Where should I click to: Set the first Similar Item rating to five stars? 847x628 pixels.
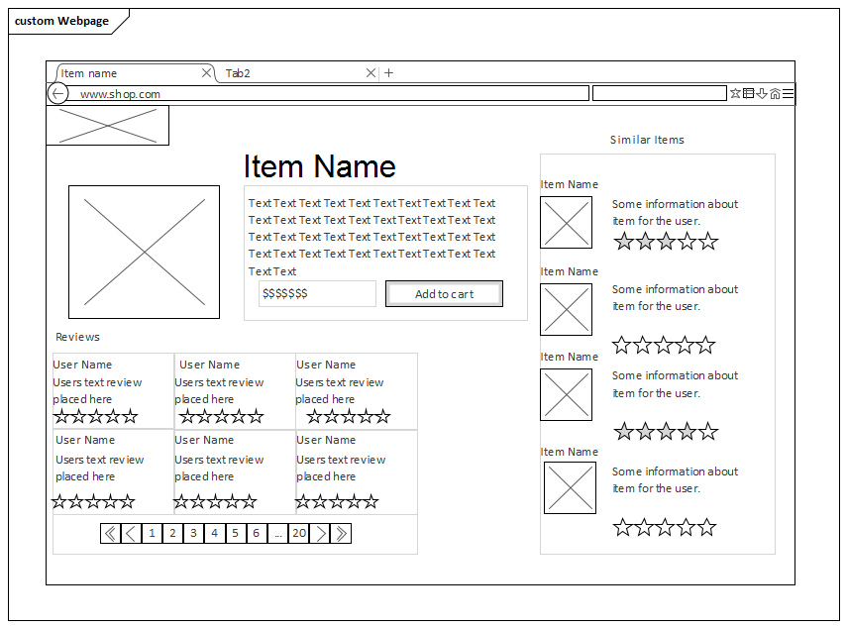pyautogui.click(x=706, y=240)
